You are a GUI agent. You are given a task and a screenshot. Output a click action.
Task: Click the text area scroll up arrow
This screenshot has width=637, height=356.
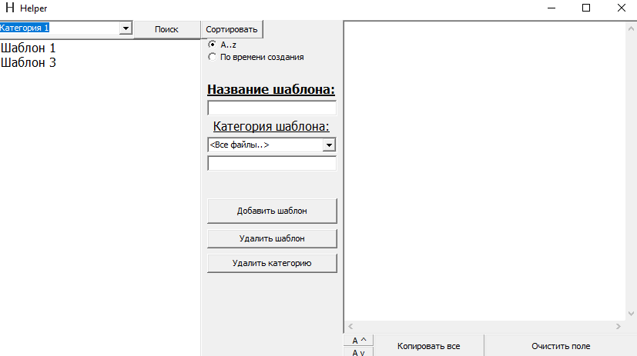pos(631,28)
